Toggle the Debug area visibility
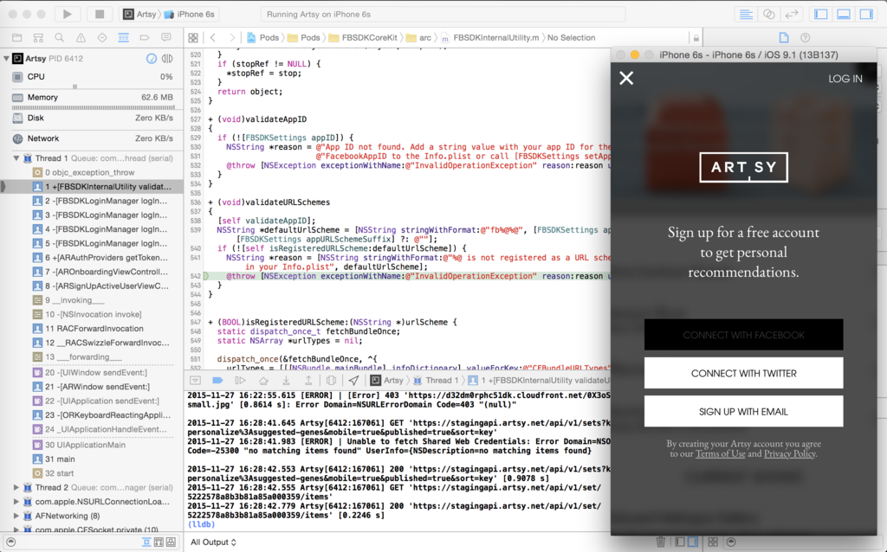 point(844,14)
